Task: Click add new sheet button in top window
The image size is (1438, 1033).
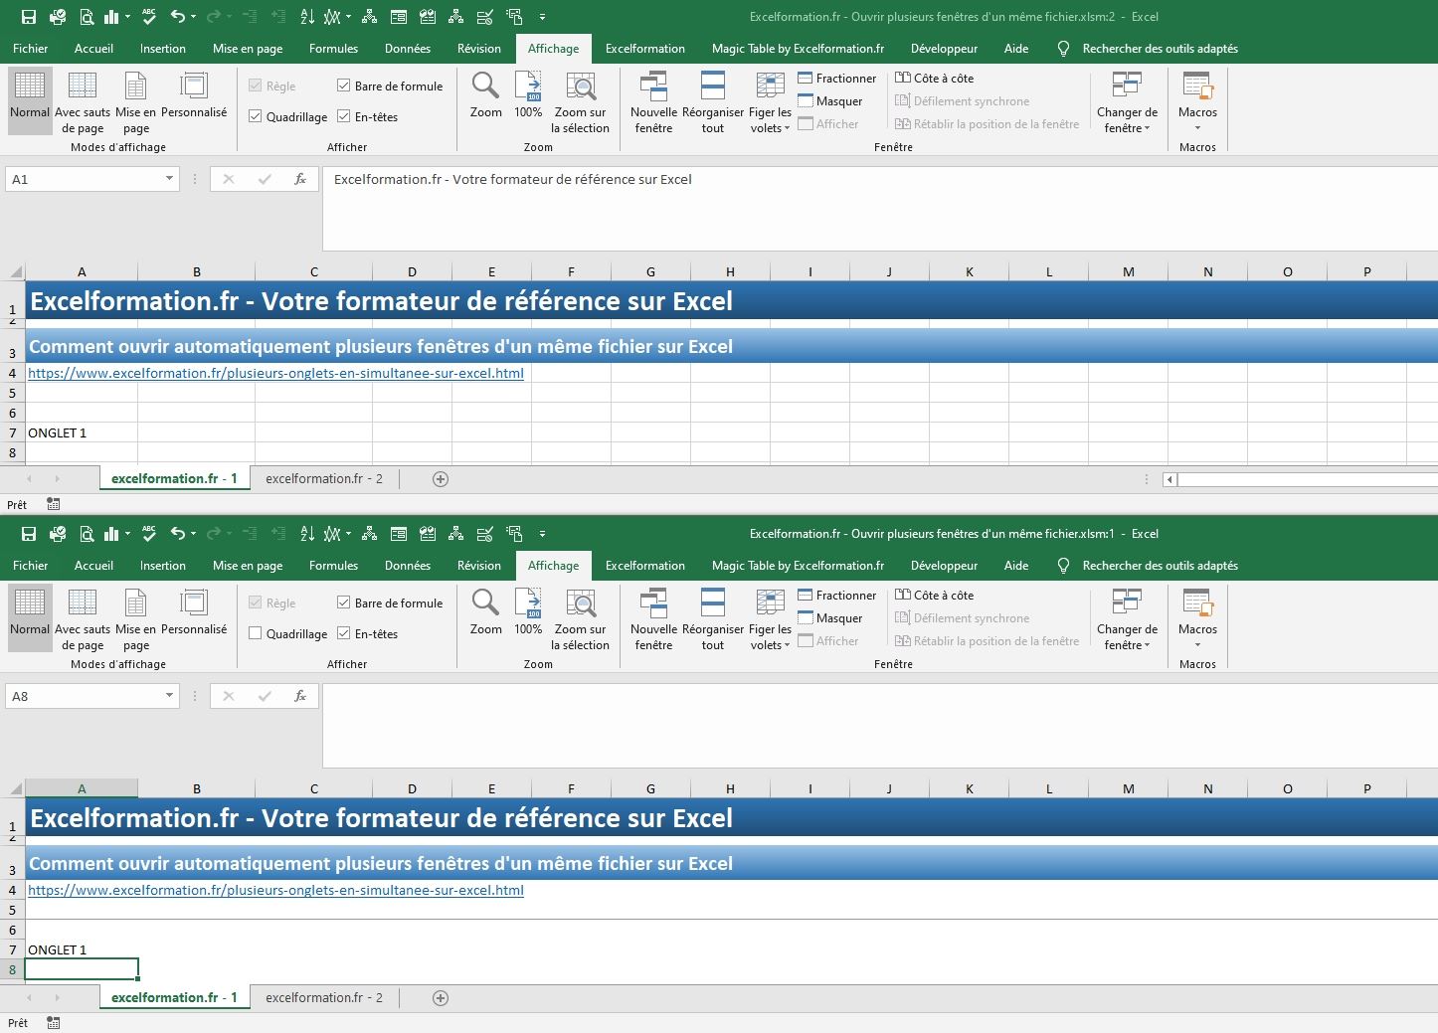Action: click(441, 479)
